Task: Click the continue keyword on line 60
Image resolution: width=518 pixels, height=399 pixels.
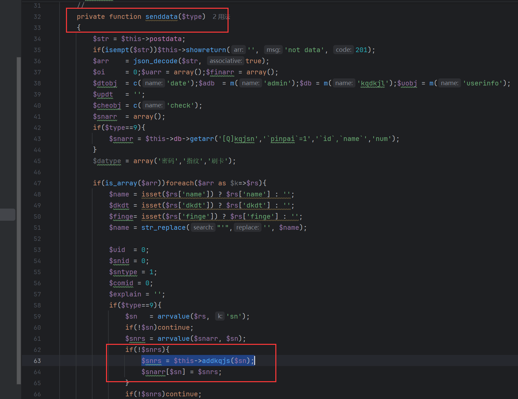Action: [x=174, y=327]
